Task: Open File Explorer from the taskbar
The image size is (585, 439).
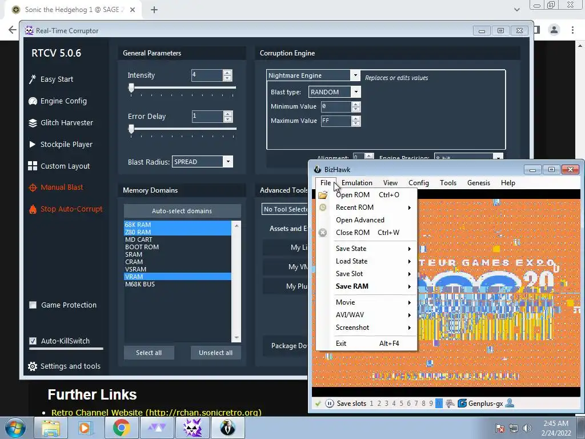Action: 51,428
